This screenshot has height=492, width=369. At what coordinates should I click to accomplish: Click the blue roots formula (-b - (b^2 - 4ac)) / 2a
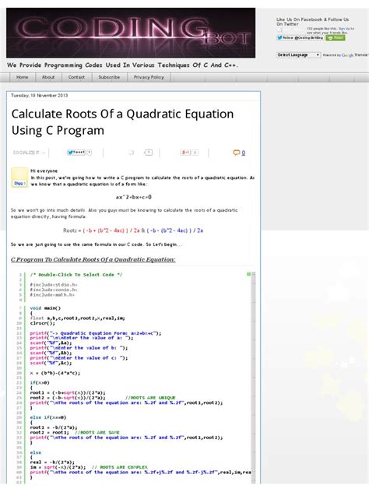tap(175, 230)
